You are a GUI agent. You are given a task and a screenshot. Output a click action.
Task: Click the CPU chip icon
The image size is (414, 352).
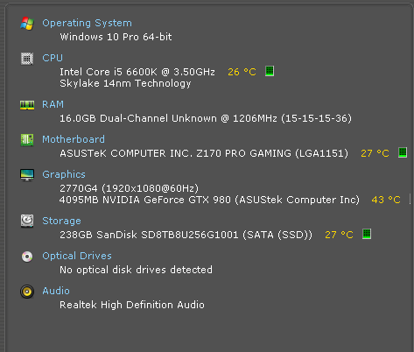[x=27, y=59]
